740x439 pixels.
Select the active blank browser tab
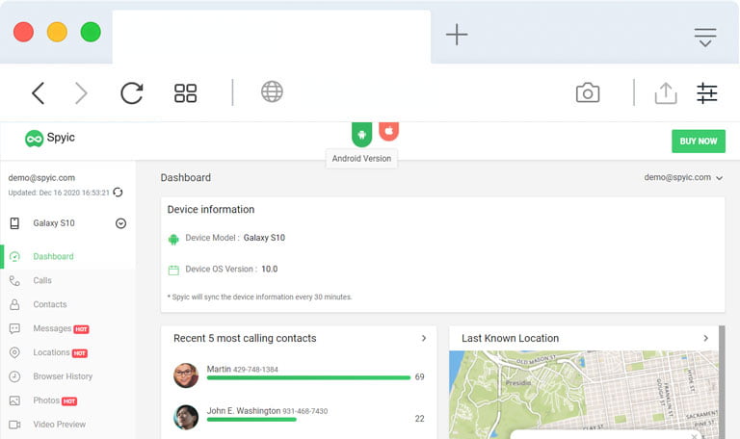[272, 37]
